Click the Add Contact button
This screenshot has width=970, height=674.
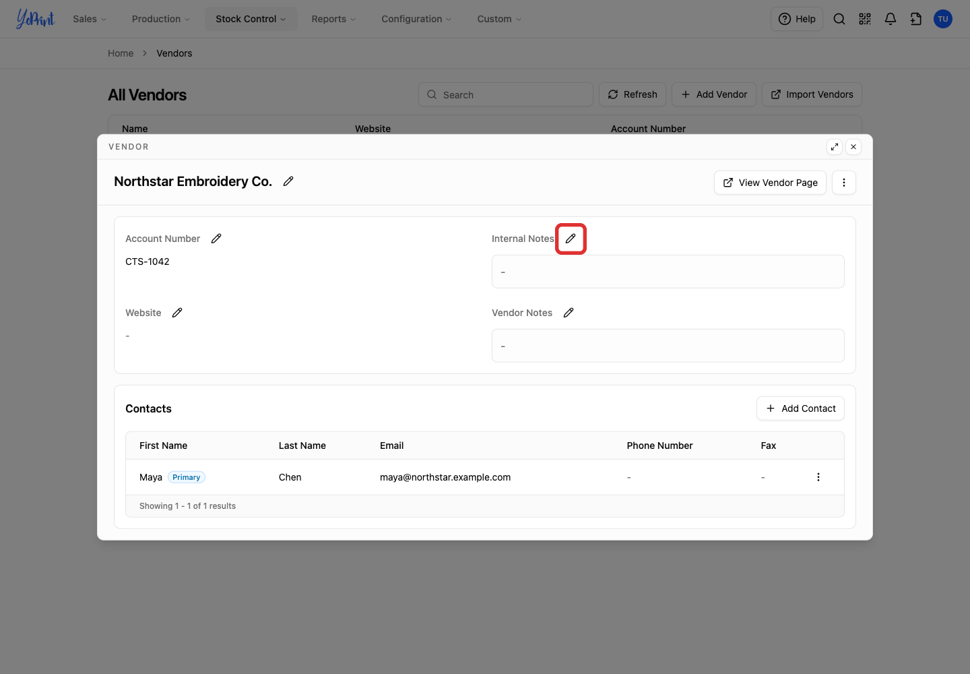(x=800, y=408)
